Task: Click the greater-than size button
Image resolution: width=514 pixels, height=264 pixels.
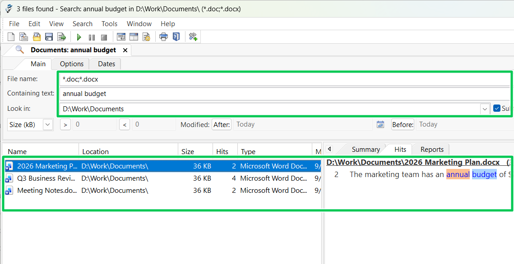Action: [65, 125]
